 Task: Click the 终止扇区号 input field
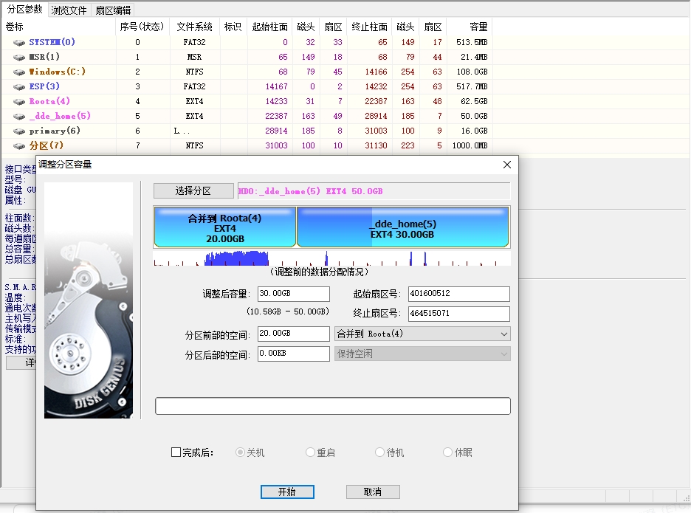point(458,314)
